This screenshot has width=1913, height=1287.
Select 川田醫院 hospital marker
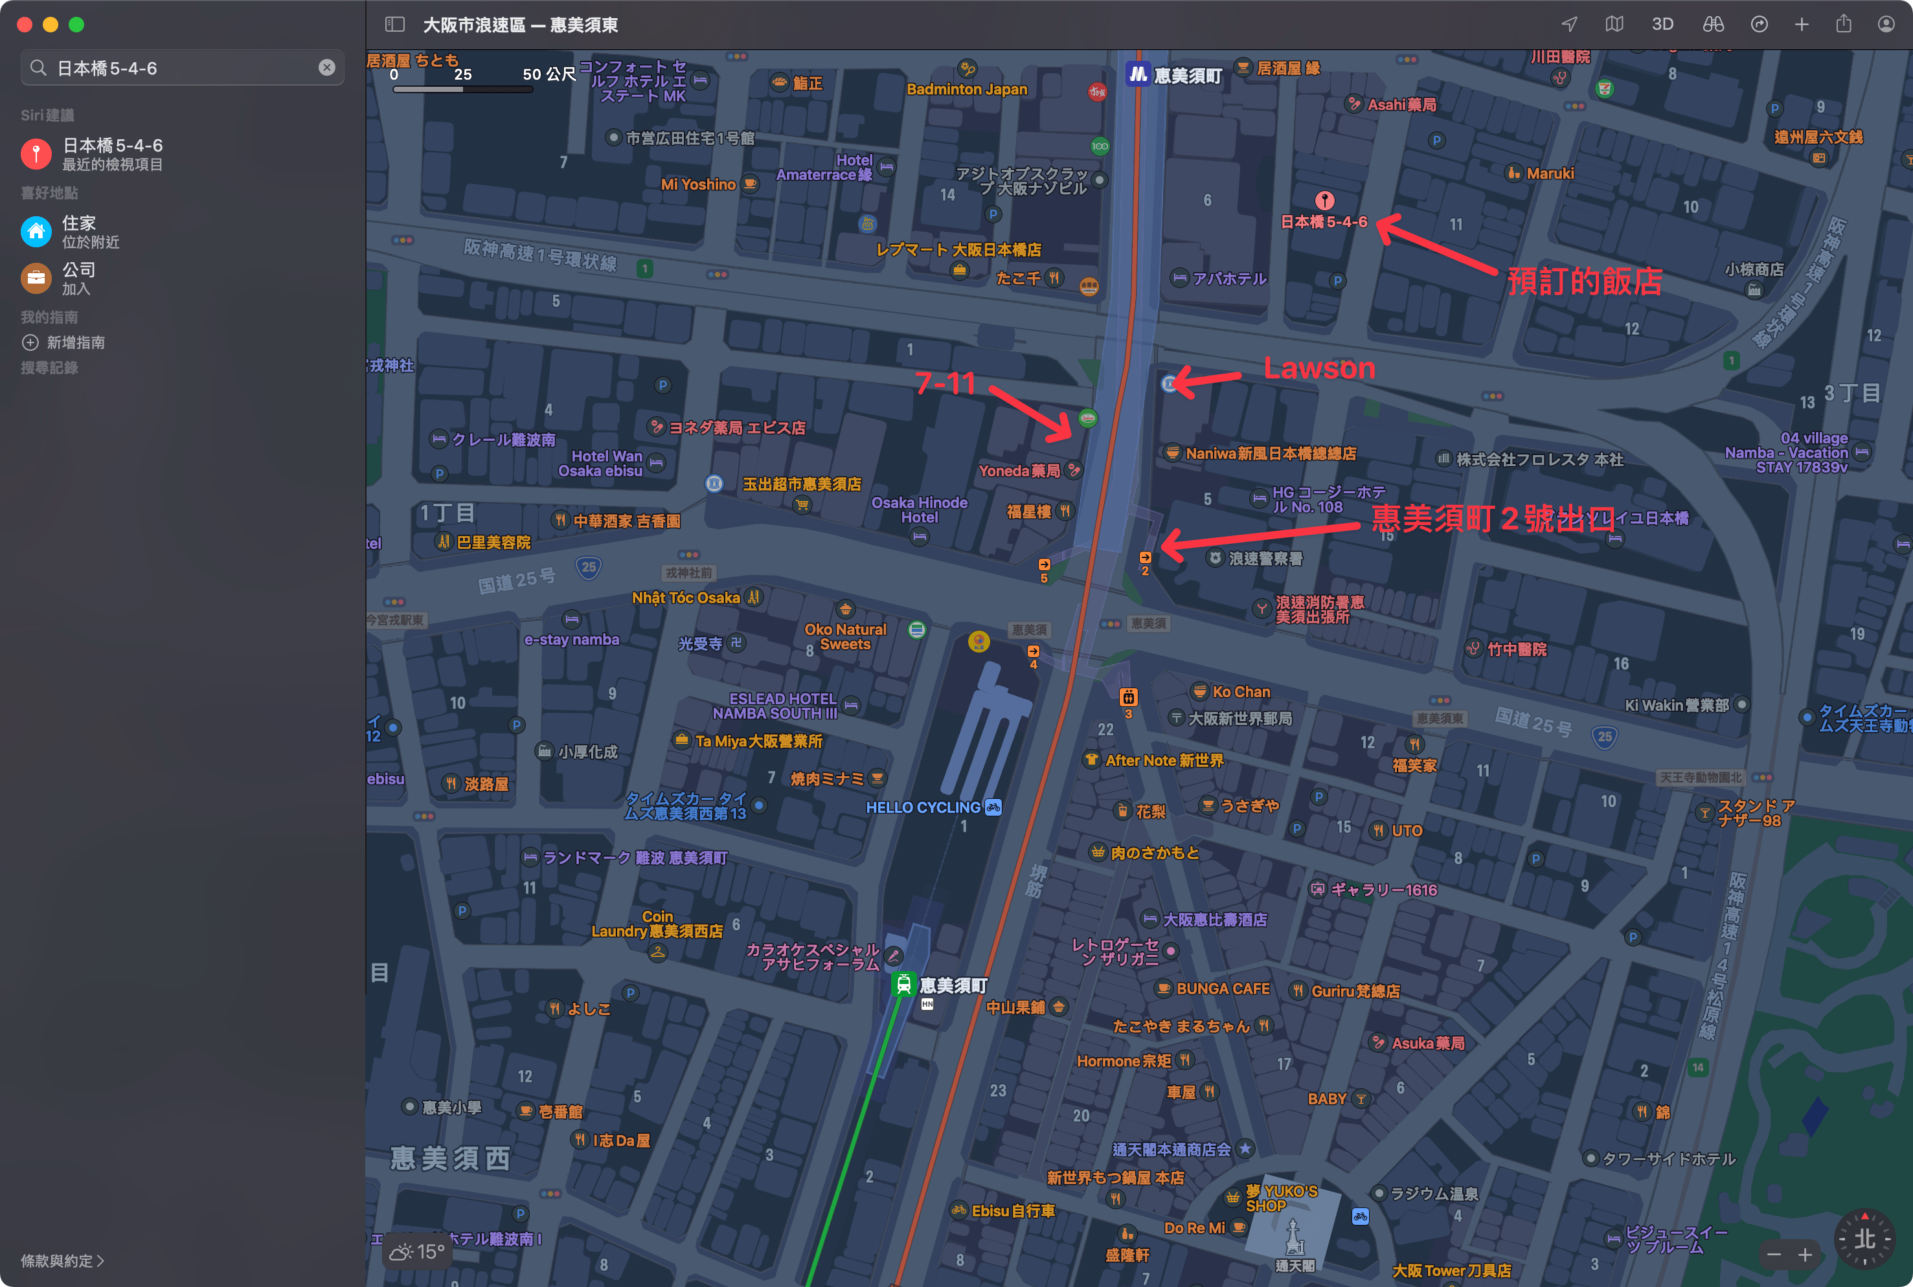[1560, 78]
